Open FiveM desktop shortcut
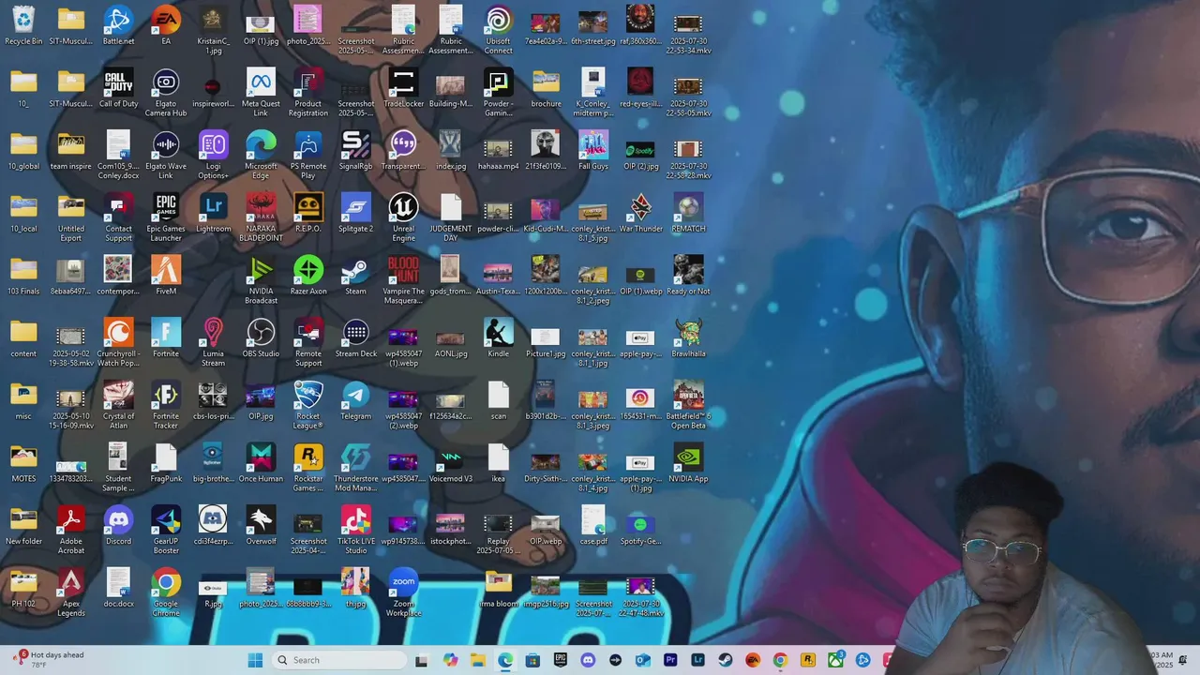Screen dimensions: 1200x675 click(166, 275)
